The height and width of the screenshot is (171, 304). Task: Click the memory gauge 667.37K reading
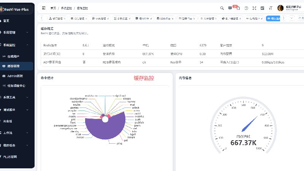click(x=243, y=143)
